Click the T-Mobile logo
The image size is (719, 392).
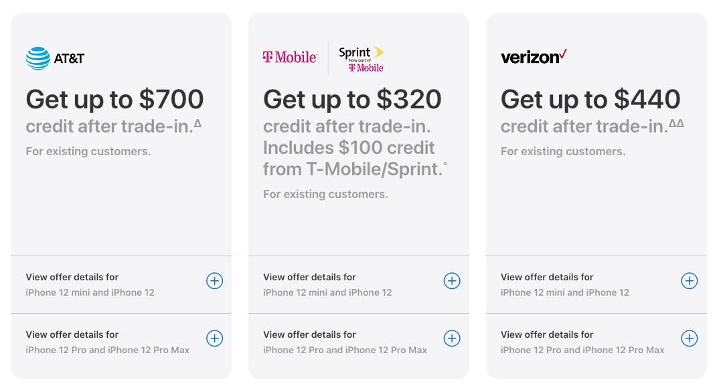(x=289, y=58)
